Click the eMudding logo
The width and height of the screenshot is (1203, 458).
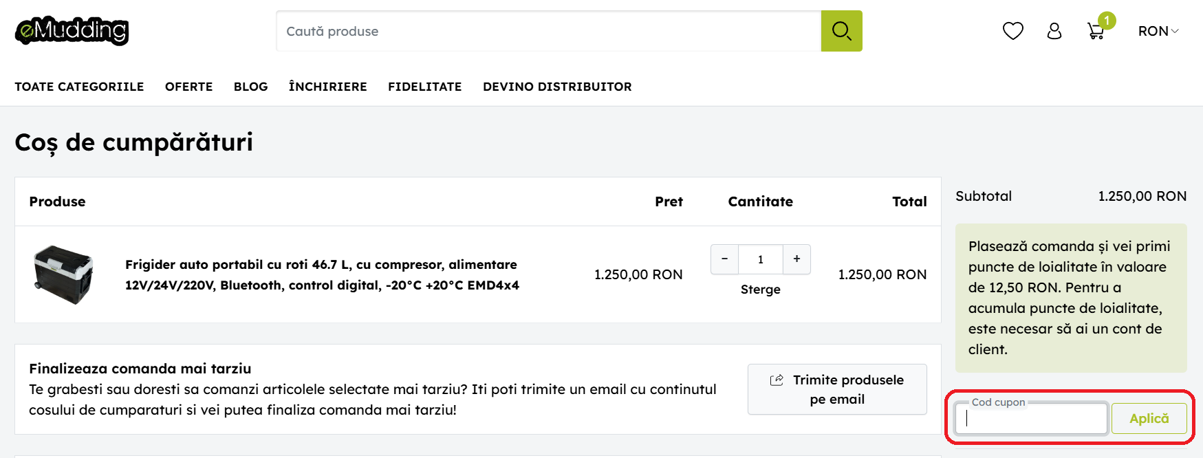[72, 31]
